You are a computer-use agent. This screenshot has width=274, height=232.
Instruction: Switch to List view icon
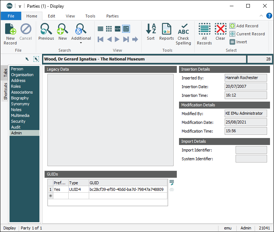[100, 29]
